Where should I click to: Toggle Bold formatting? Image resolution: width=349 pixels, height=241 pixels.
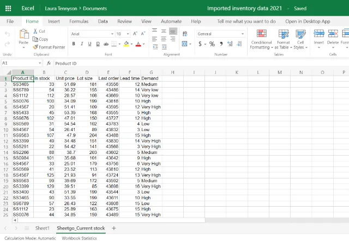point(74,44)
